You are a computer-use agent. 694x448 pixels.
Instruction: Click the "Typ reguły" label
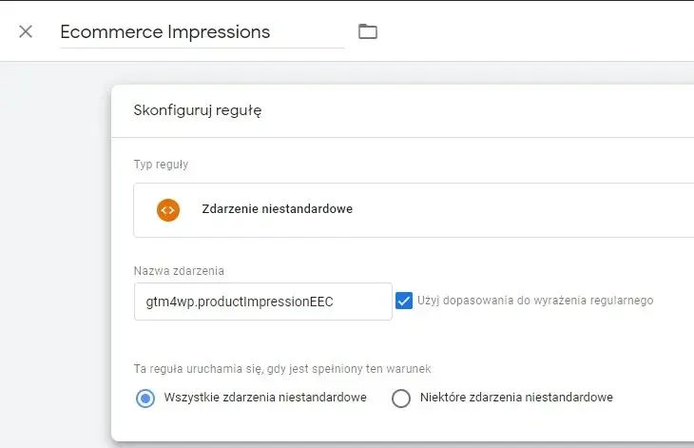(161, 165)
